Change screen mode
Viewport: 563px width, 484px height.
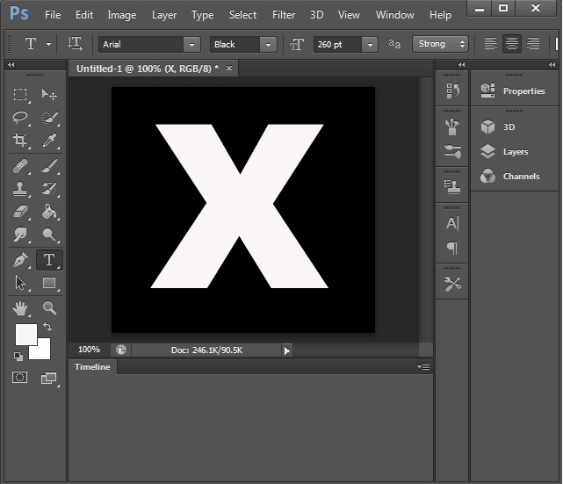pyautogui.click(x=49, y=378)
